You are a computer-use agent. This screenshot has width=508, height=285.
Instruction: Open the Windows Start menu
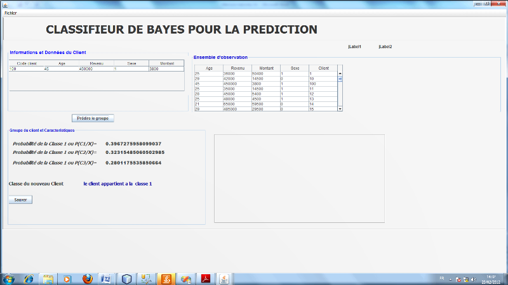pos(8,279)
